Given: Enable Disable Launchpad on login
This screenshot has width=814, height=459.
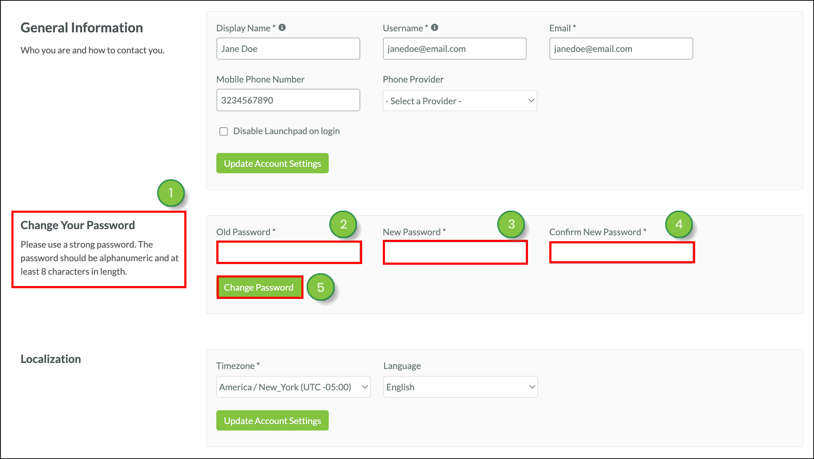Looking at the screenshot, I should pyautogui.click(x=223, y=131).
